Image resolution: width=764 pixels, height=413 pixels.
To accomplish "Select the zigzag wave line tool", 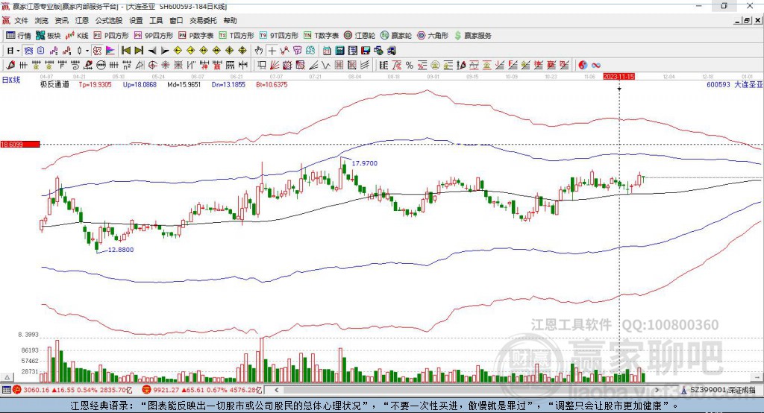I will 327,65.
